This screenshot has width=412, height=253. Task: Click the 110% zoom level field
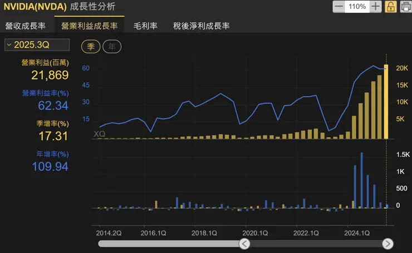[x=357, y=7]
